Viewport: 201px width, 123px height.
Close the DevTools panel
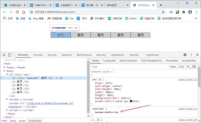pos(197,55)
